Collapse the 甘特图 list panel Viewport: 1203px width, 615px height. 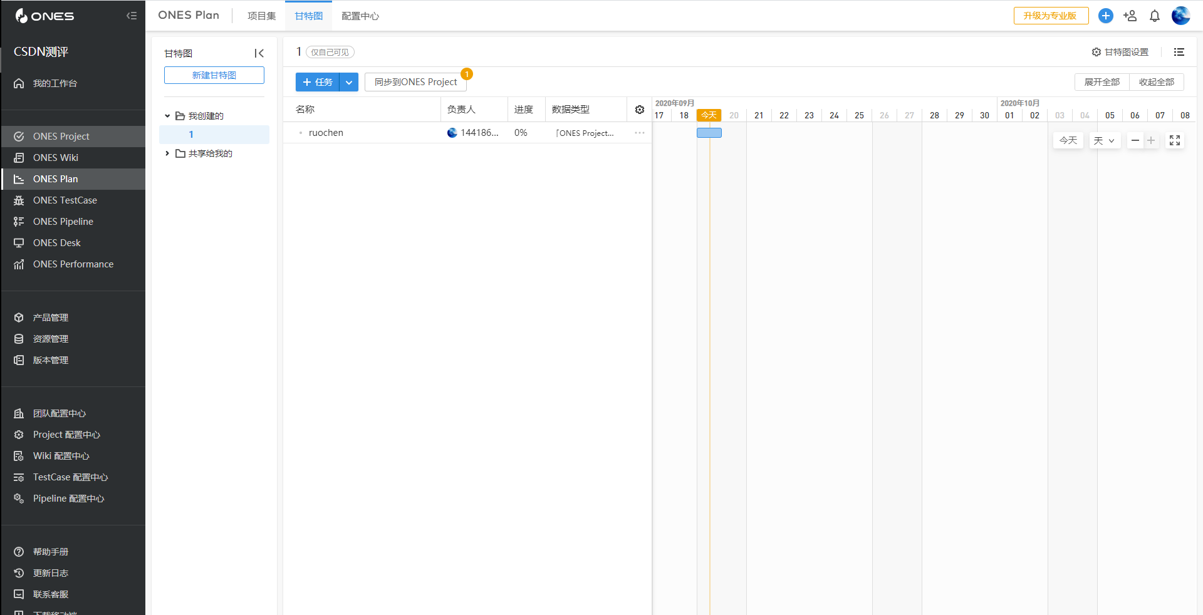(x=259, y=53)
